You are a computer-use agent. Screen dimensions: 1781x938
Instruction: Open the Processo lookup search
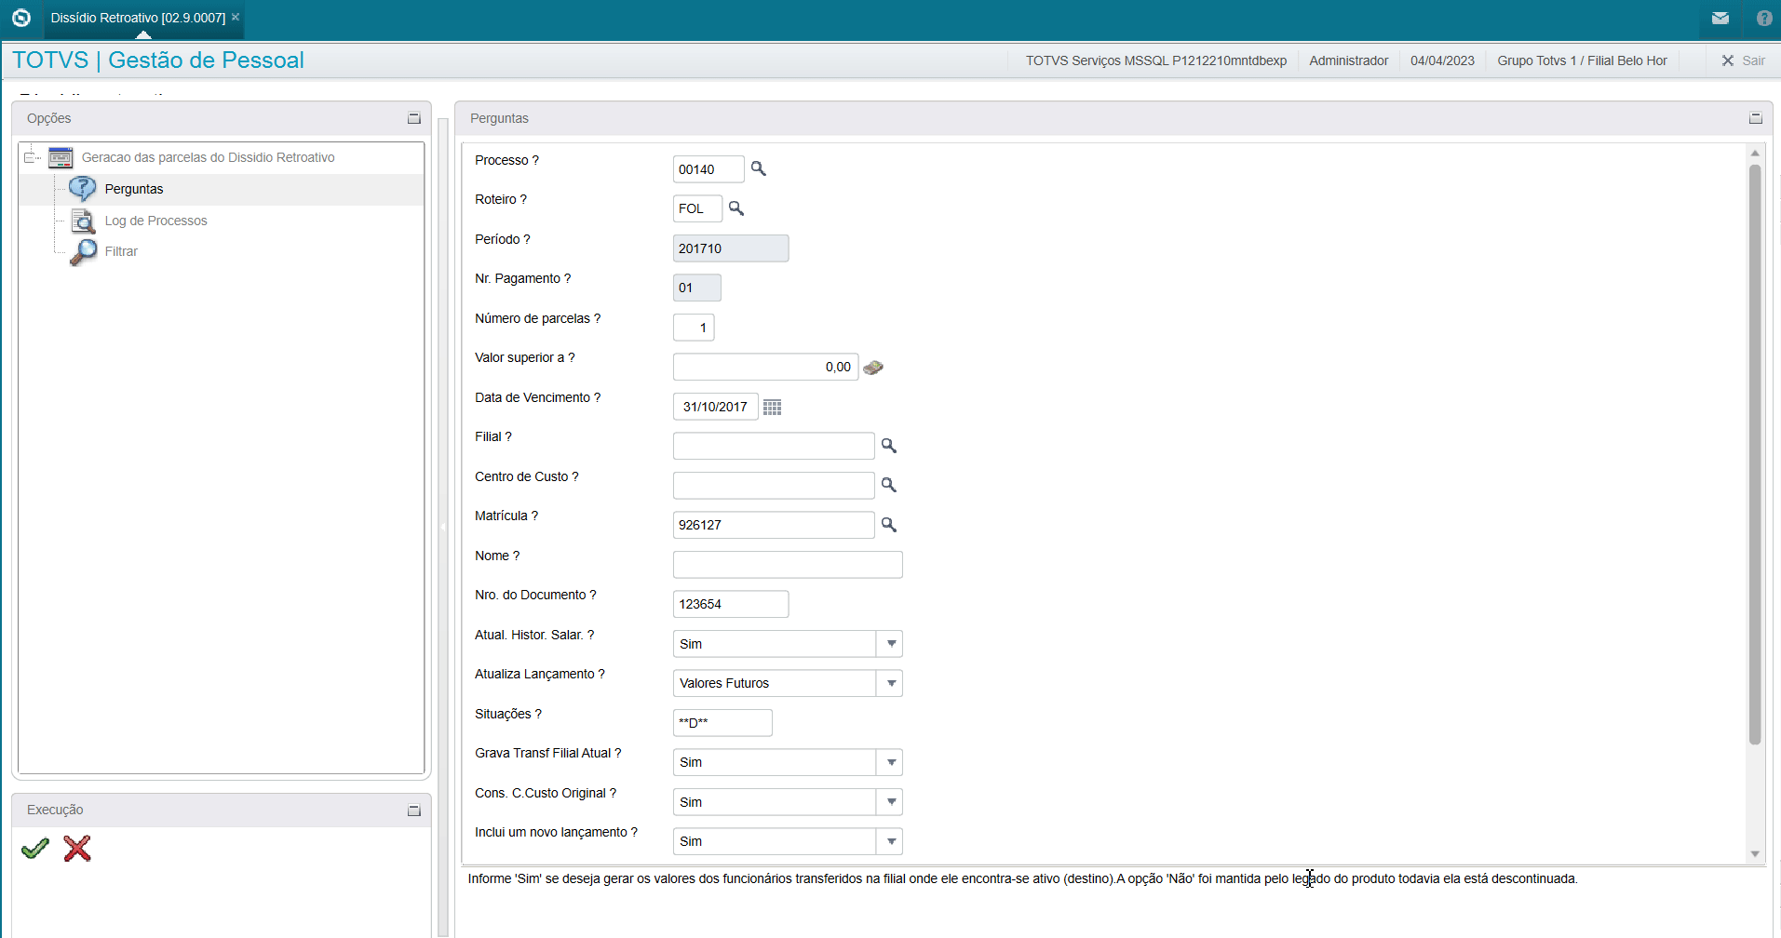[x=759, y=168]
